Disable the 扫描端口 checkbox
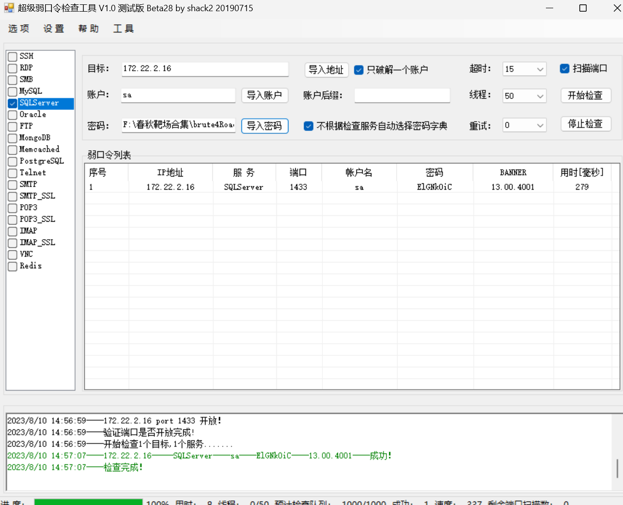This screenshot has width=623, height=505. point(564,68)
